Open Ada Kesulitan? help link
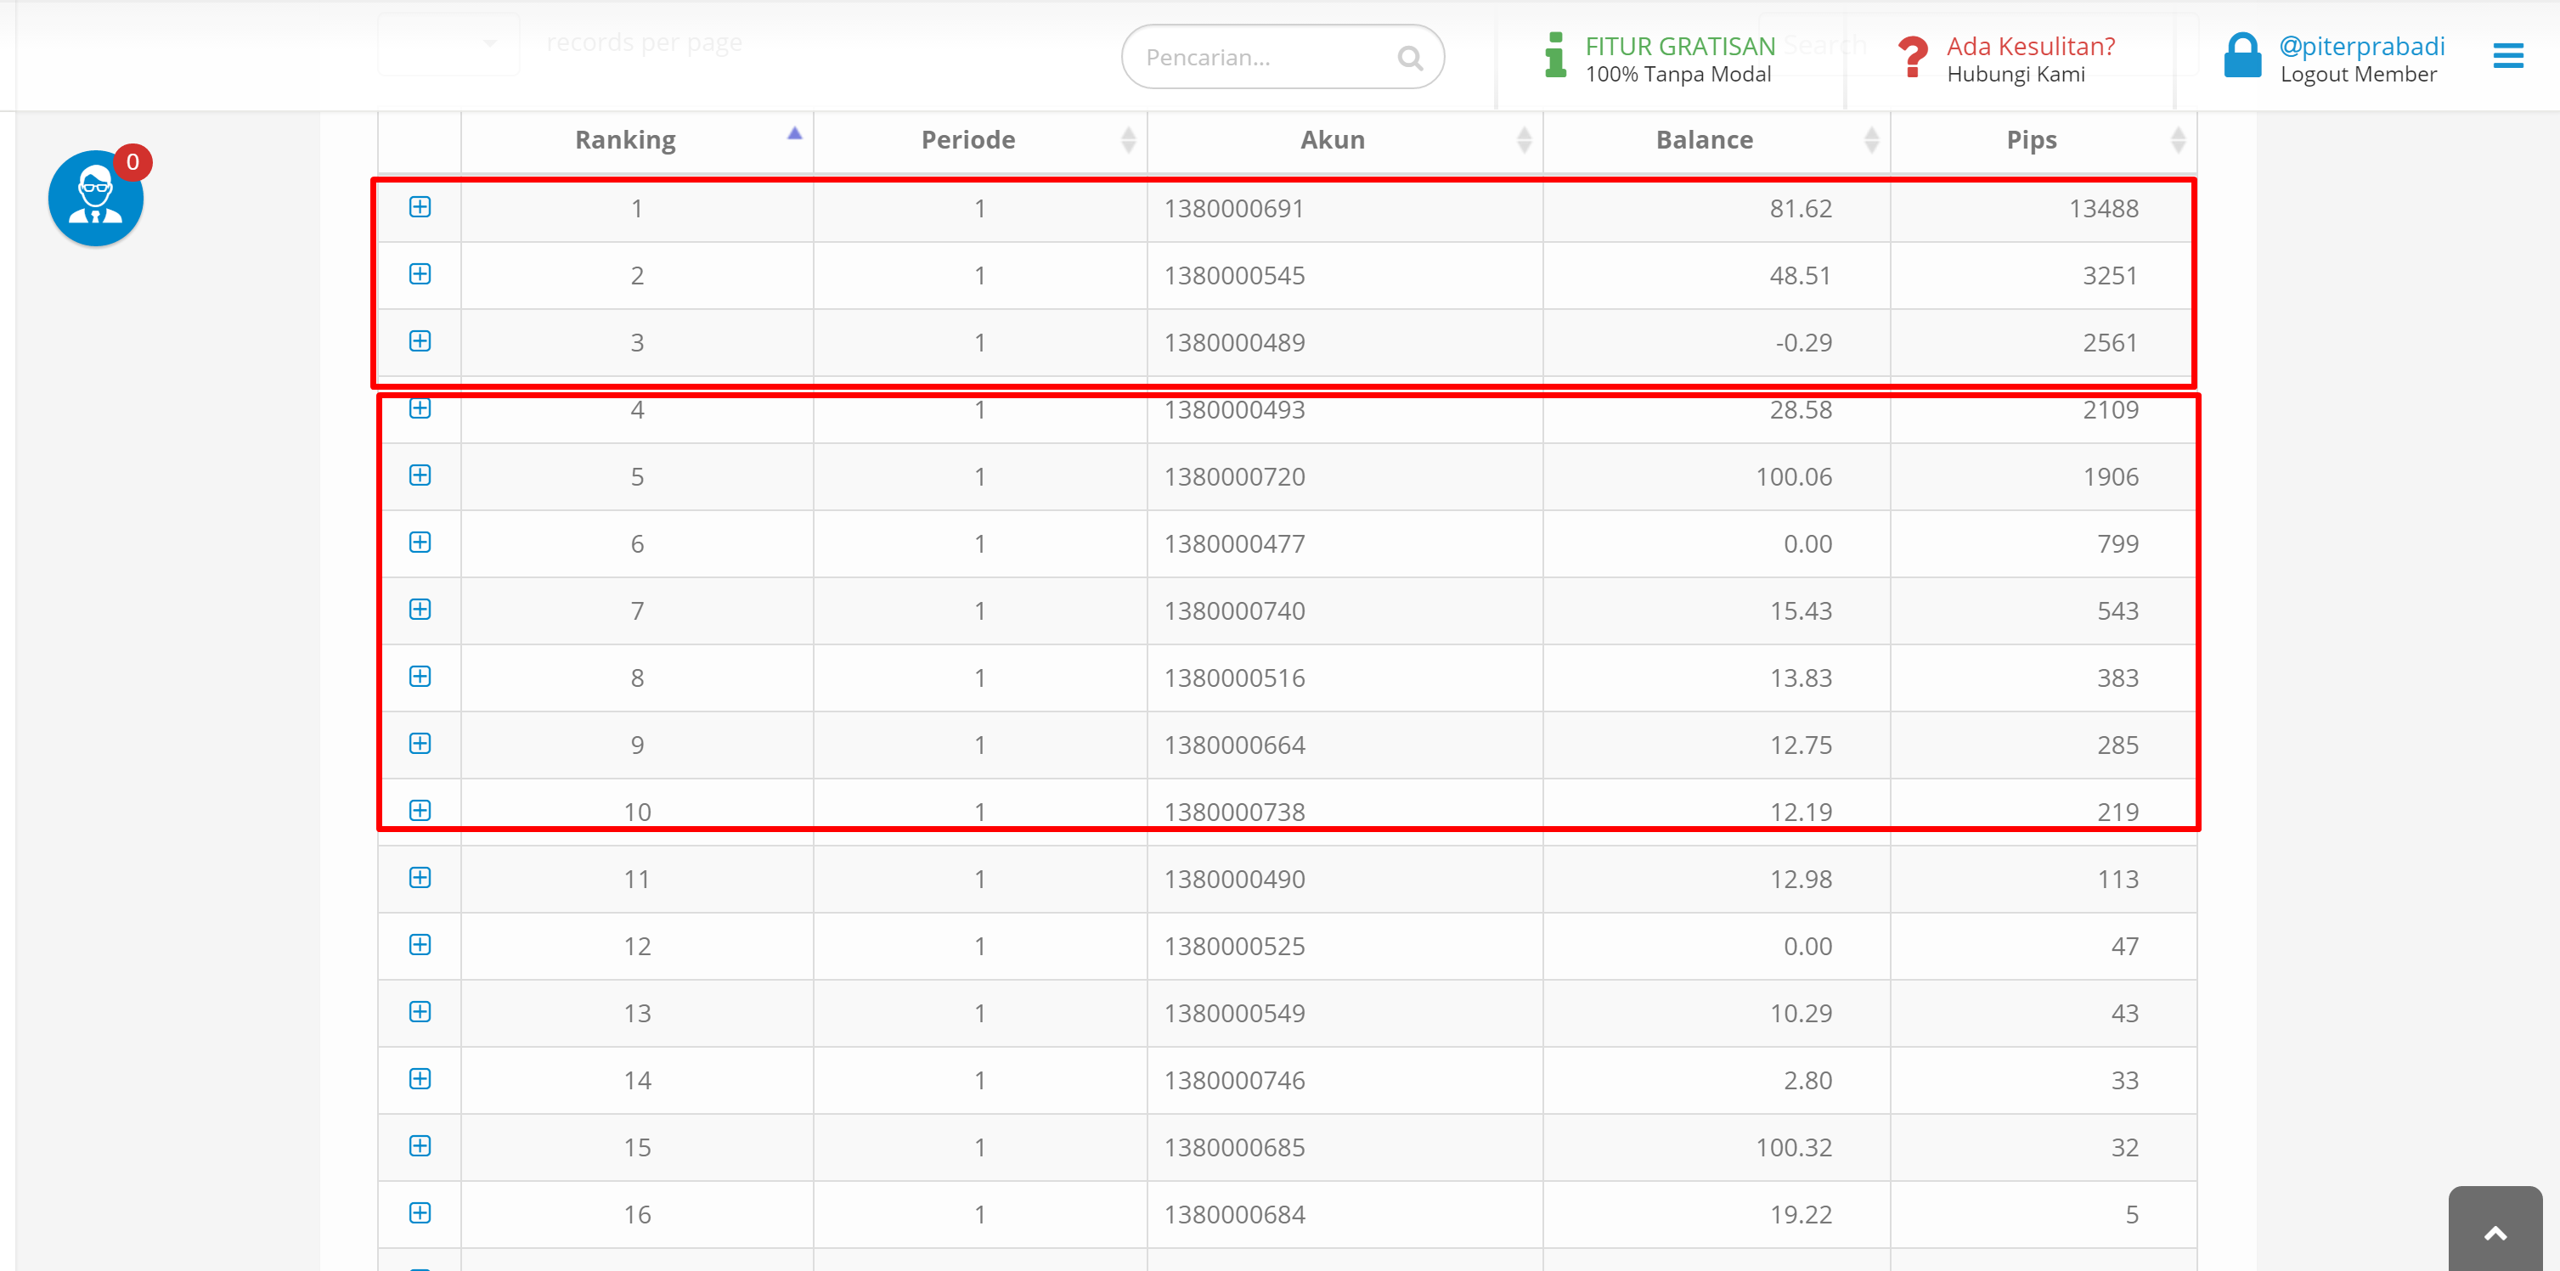Viewport: 2560px width, 1271px height. point(2030,46)
